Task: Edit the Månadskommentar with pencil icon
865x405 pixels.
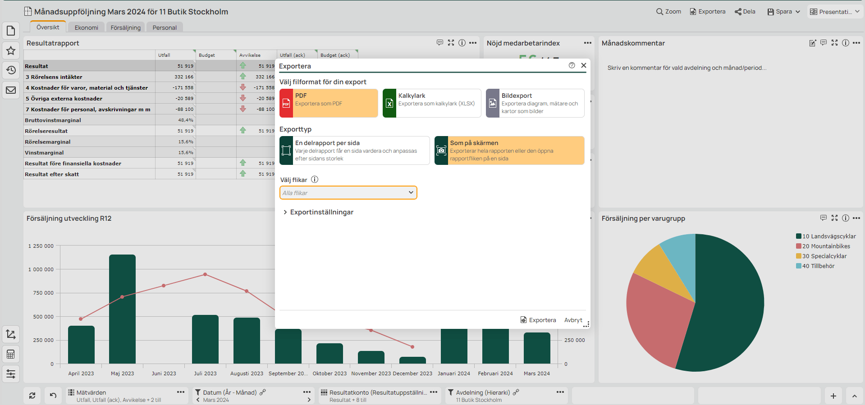Action: [x=813, y=43]
